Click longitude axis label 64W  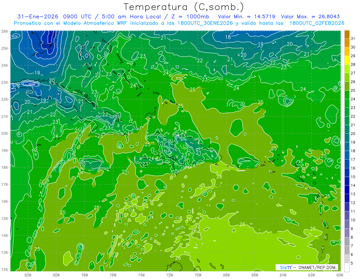point(283,275)
